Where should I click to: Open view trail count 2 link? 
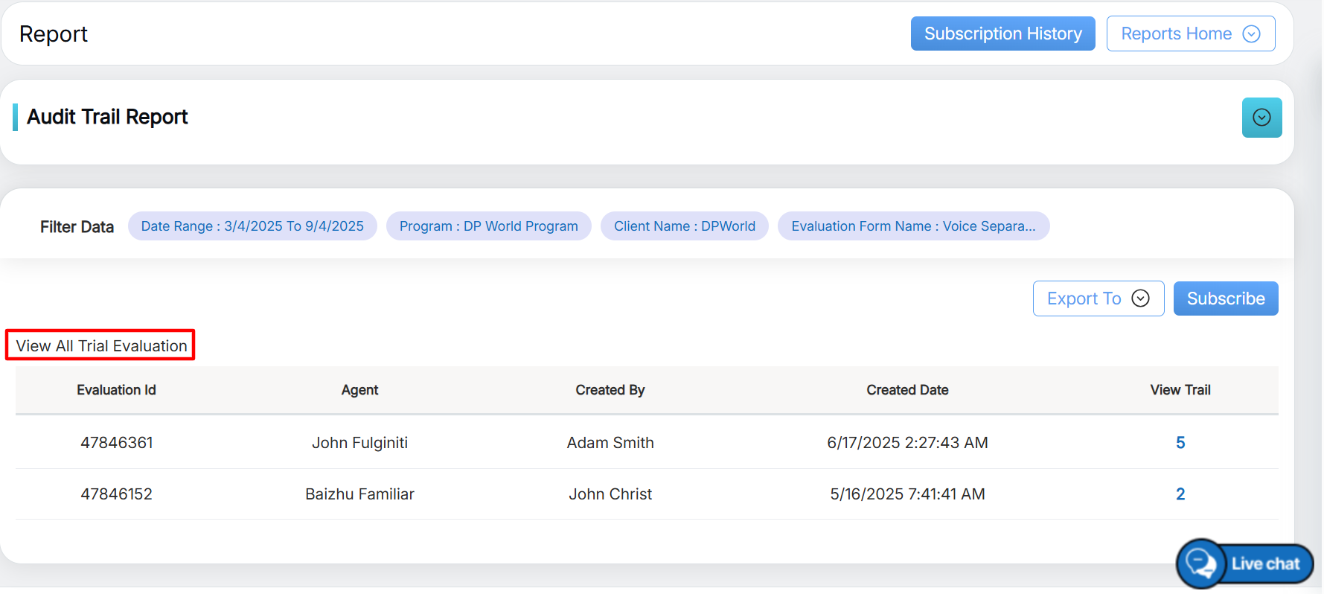tap(1180, 494)
